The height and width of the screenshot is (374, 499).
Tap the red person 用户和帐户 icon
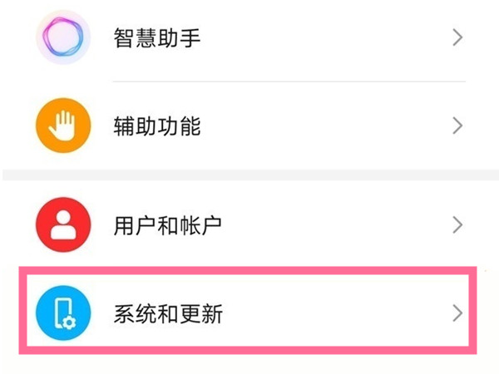tap(63, 224)
